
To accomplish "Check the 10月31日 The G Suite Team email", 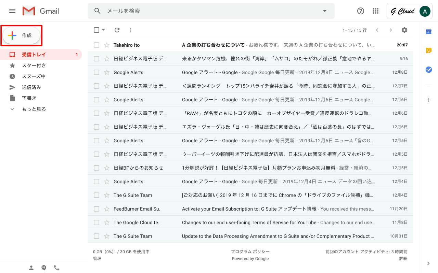I will pyautogui.click(x=96, y=236).
